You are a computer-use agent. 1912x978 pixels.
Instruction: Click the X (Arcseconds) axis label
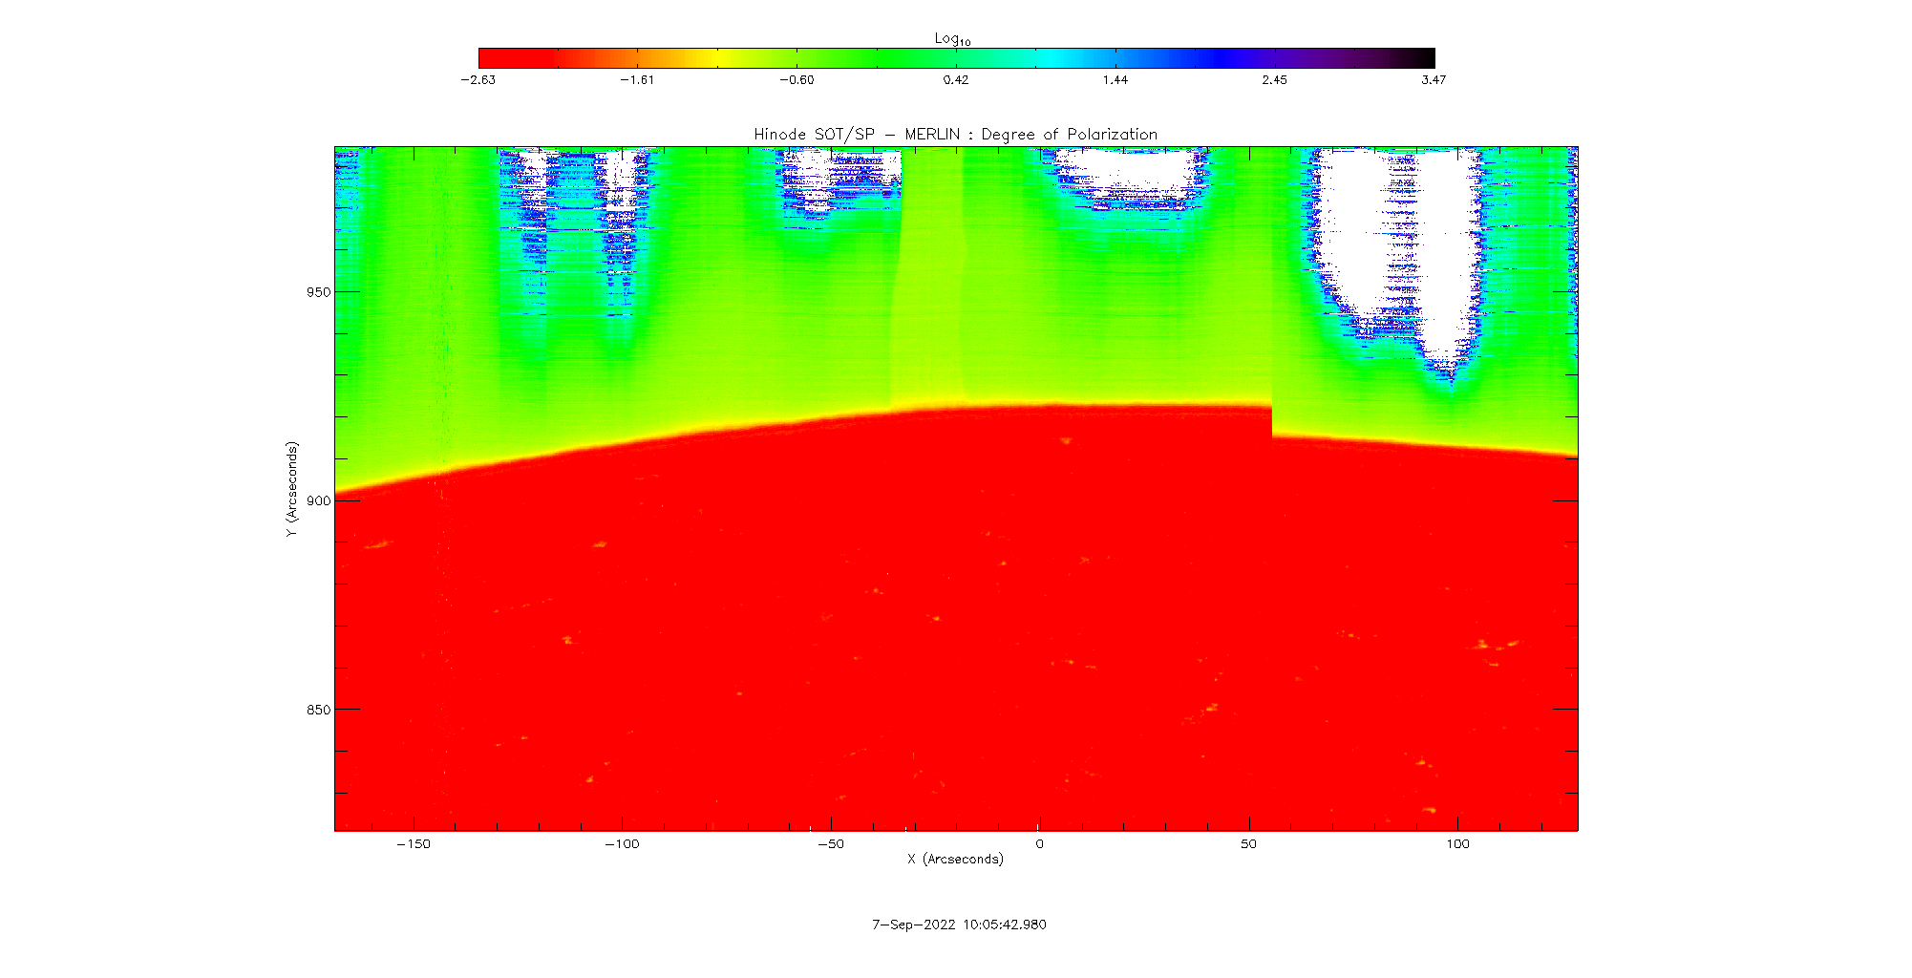tap(955, 860)
